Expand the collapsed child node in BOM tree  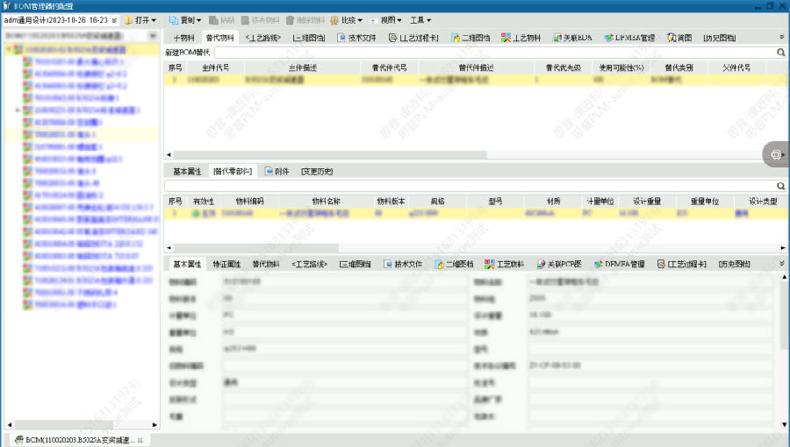18,110
